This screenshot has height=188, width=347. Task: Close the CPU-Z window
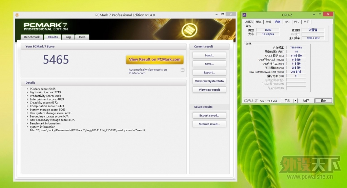pos(328,14)
